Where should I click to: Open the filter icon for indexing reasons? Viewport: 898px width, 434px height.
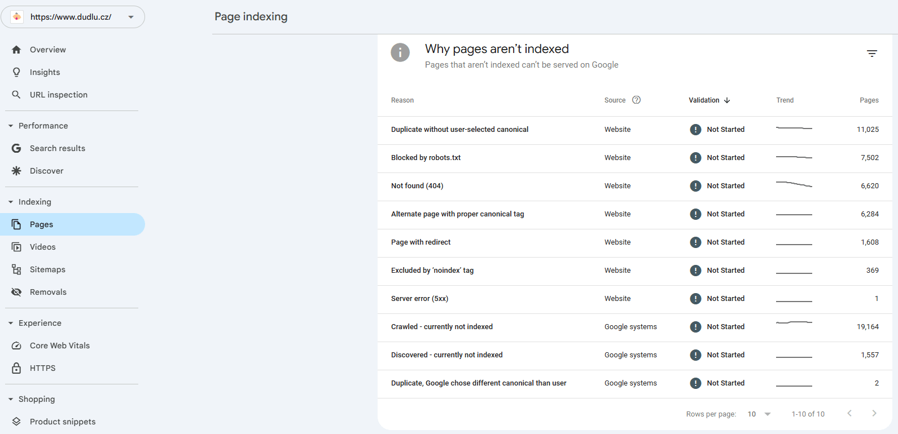pyautogui.click(x=871, y=54)
